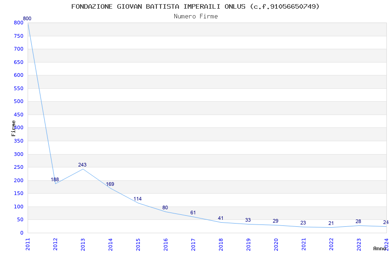Image resolution: width=391 pixels, height=253 pixels.
Task: Click the chart title 'FONDAZIONE GIOVAN BATTISTA IMPERAILI ONLUS'
Action: pyautogui.click(x=158, y=6)
